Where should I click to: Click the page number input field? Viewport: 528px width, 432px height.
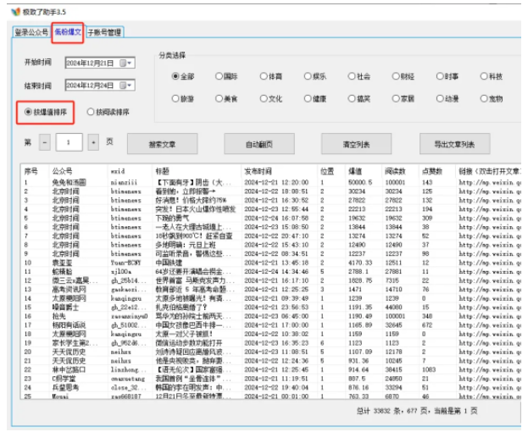coord(71,141)
